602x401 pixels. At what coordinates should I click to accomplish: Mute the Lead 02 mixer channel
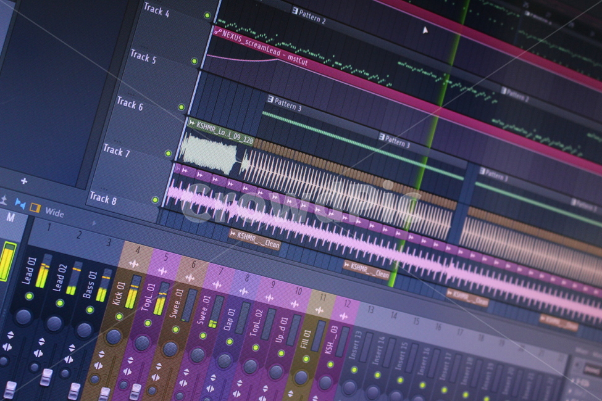pyautogui.click(x=60, y=303)
